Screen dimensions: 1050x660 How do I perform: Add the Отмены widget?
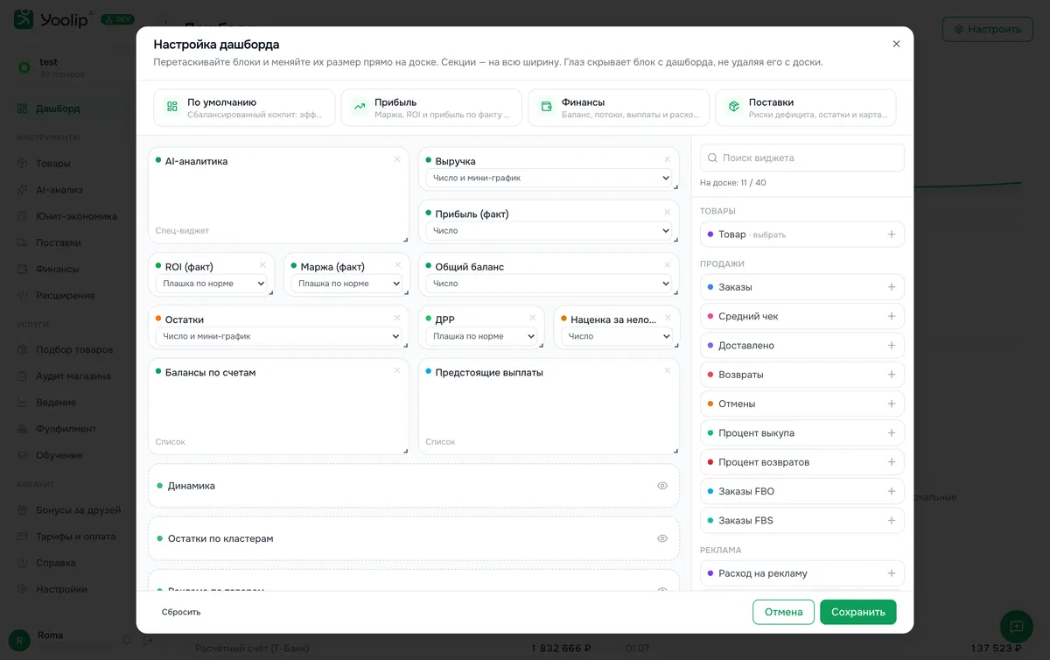[x=892, y=404]
